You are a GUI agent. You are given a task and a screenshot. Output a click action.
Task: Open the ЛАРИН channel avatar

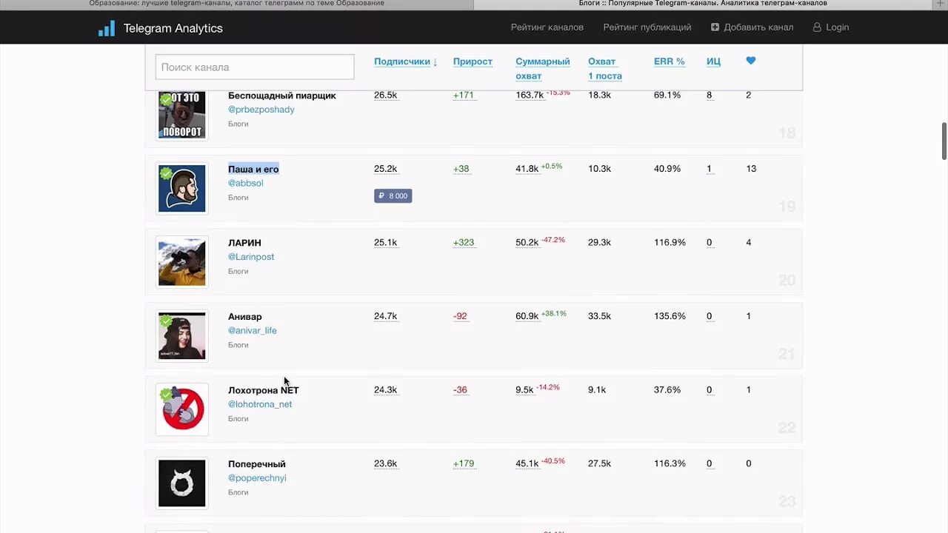181,262
